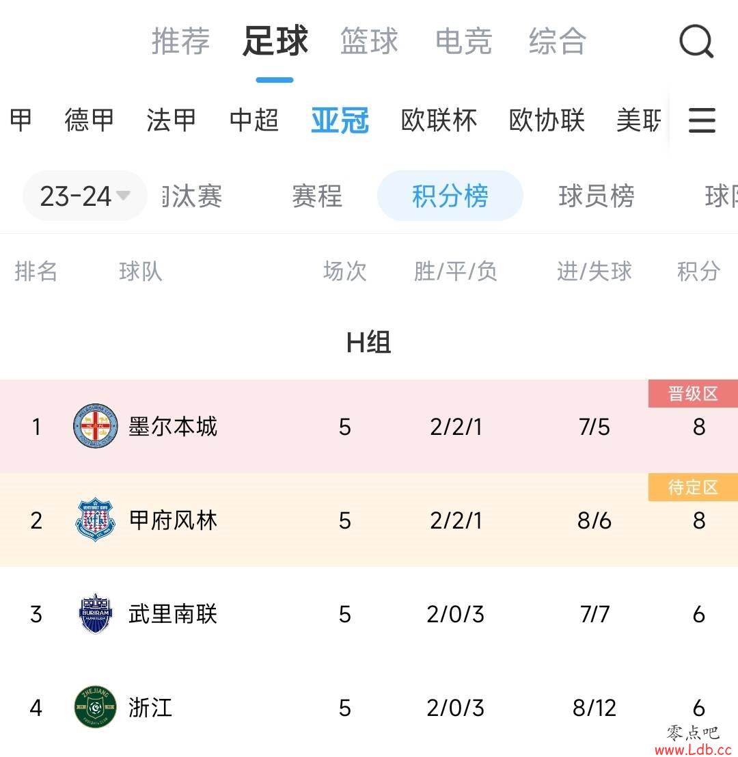The width and height of the screenshot is (738, 757).
Task: Switch to the 电竞 top tab
Action: pos(463,41)
